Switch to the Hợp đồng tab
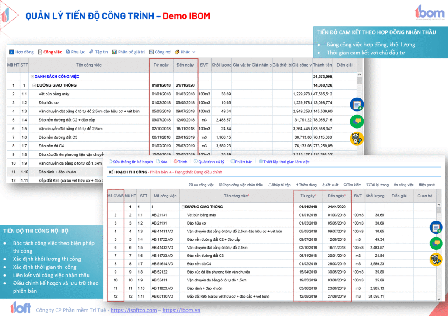Image resolution: width=448 pixels, height=316 pixels. (x=21, y=52)
